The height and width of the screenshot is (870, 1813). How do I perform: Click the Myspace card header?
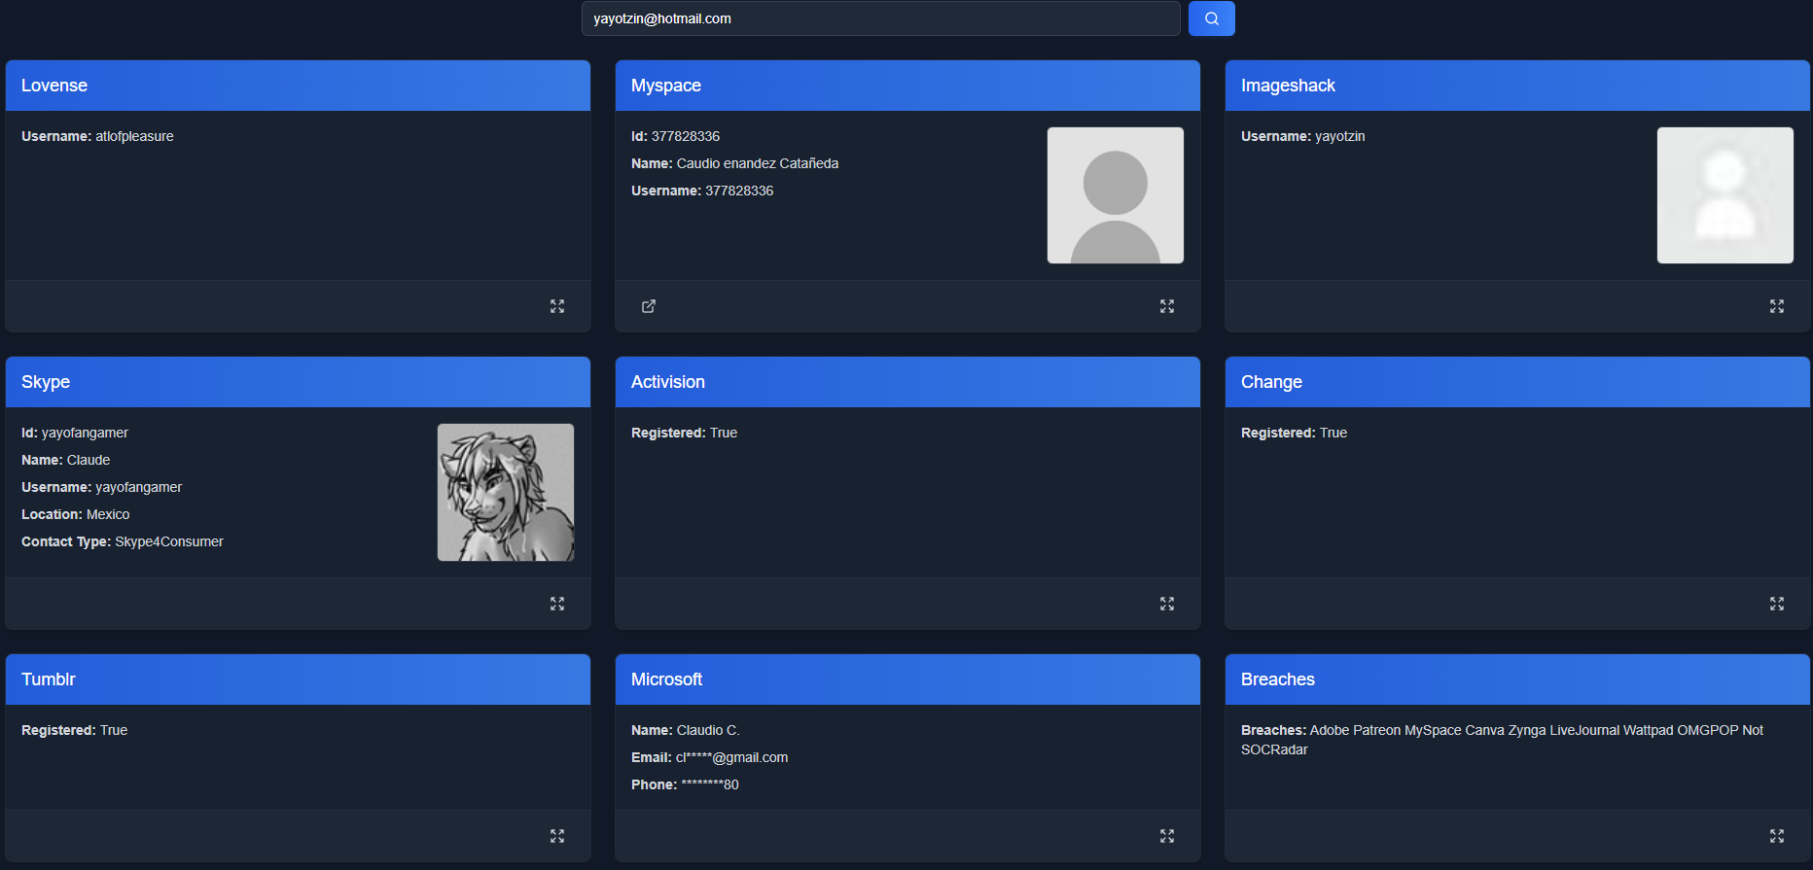point(907,86)
